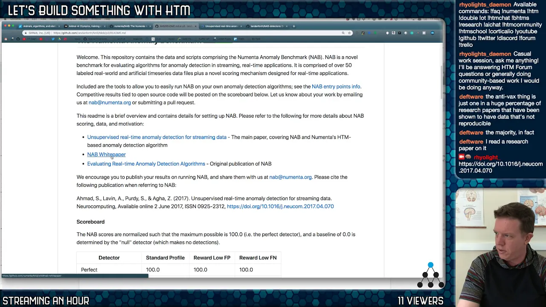Click the Reward Low FP column header
This screenshot has height=307, width=546.
(x=212, y=258)
